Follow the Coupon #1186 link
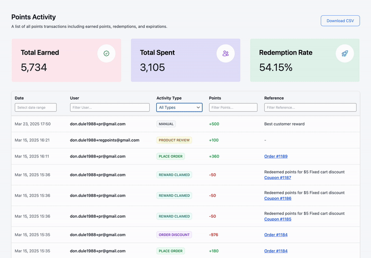Screen dimensions: 371x258 tap(277, 198)
